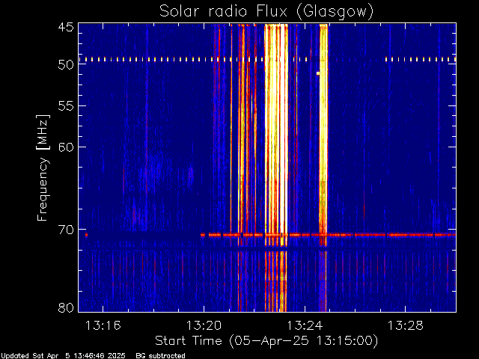Click the 'Frequency [MHz]' axis label
Viewport: 479px width, 359px height.
pyautogui.click(x=43, y=168)
